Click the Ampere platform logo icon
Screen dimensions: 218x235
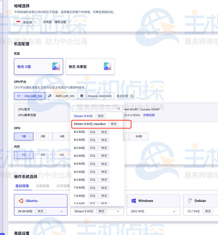(81, 96)
